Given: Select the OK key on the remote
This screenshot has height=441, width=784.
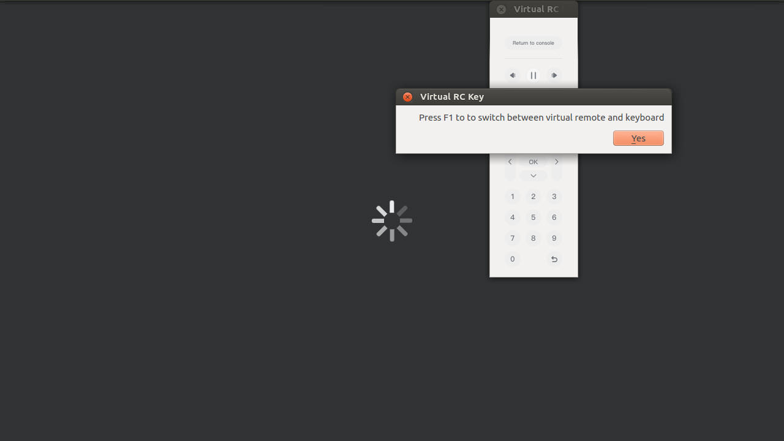Looking at the screenshot, I should coord(533,162).
